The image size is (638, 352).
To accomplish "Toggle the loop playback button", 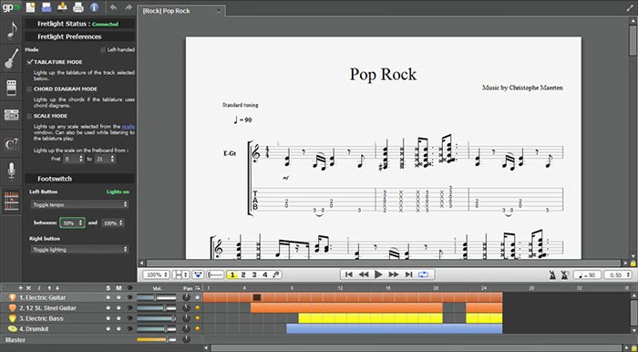I will [423, 274].
